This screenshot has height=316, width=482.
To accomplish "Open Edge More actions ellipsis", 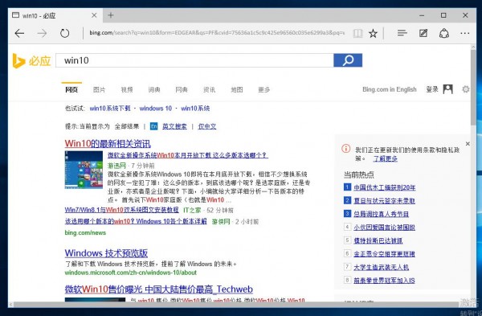I will [x=465, y=33].
